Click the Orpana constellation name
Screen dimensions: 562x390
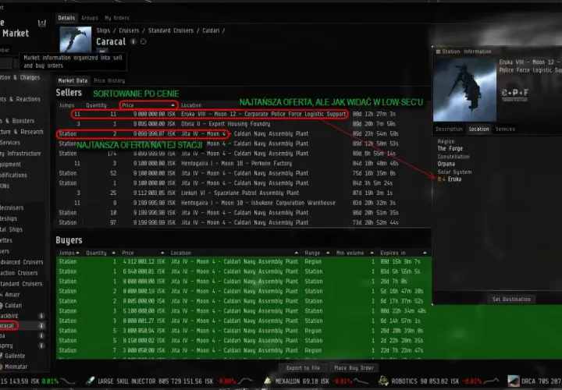point(446,164)
